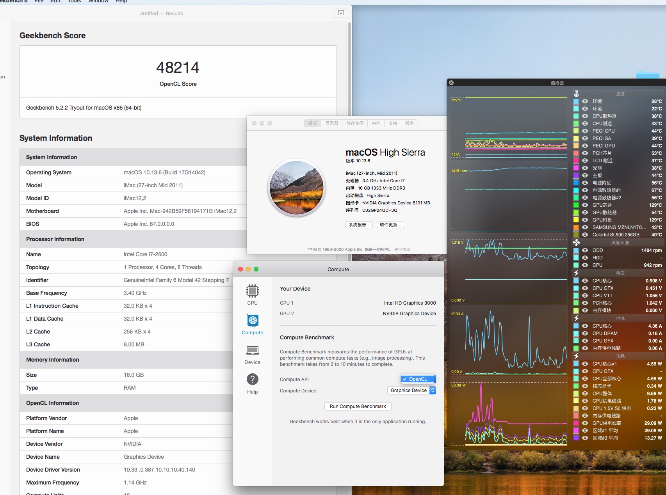This screenshot has height=495, width=666.
Task: Click the Help question mark icon
Action: pos(252,379)
